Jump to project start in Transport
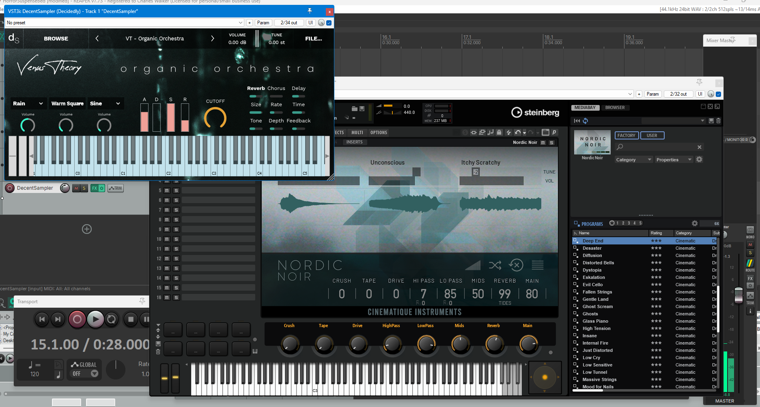Image resolution: width=760 pixels, height=407 pixels. pyautogui.click(x=42, y=319)
